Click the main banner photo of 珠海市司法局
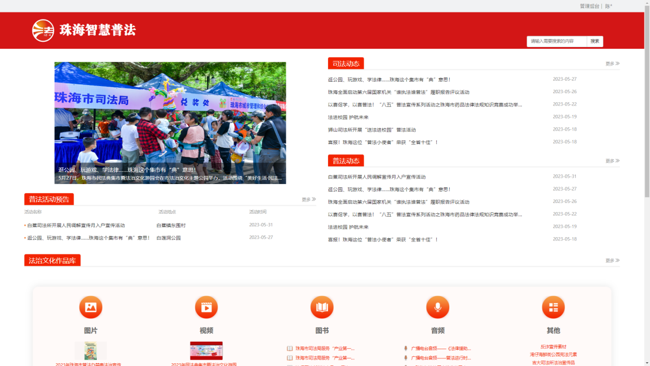Viewport: 650px width, 366px height. (x=170, y=114)
